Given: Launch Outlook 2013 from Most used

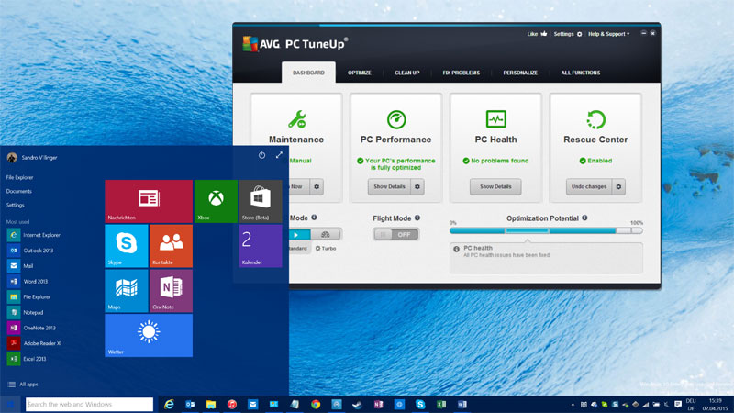Looking at the screenshot, I should (31, 251).
